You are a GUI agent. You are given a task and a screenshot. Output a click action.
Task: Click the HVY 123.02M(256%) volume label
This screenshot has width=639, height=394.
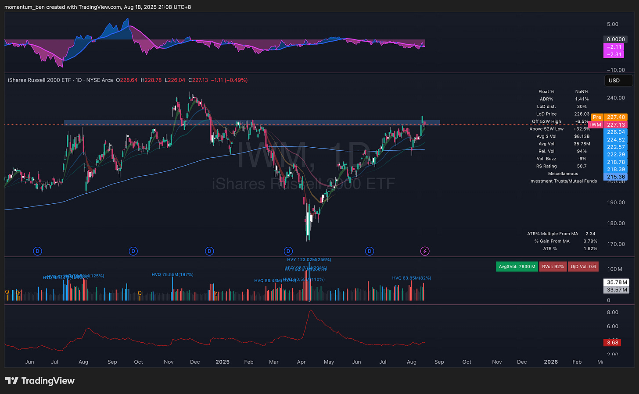pyautogui.click(x=309, y=260)
